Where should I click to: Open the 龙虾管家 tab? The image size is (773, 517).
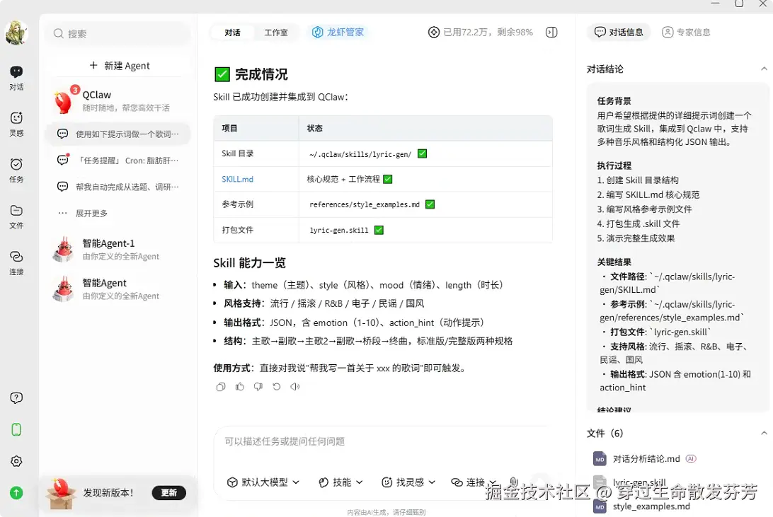point(338,33)
